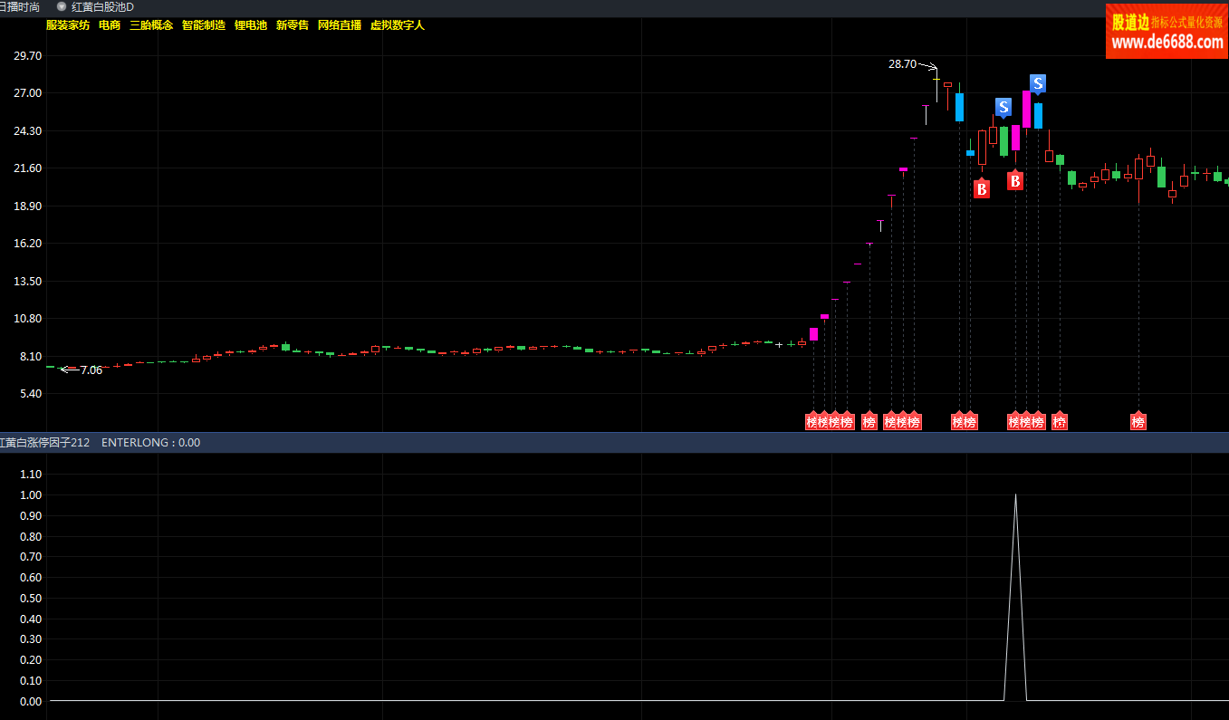Select the 电商 concept tag
This screenshot has width=1229, height=720.
[x=110, y=25]
